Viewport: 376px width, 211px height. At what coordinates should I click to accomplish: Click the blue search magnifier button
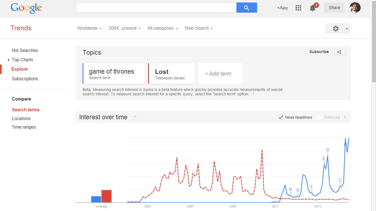[247, 8]
